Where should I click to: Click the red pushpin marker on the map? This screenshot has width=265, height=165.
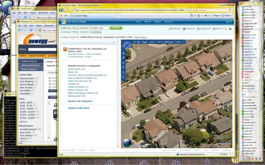click(162, 67)
